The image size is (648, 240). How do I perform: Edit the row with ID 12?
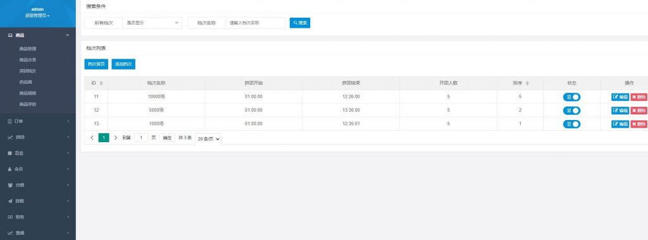(x=620, y=111)
